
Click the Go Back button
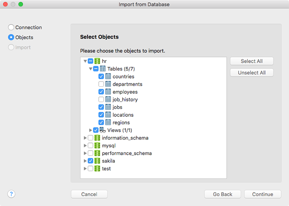coord(223,194)
